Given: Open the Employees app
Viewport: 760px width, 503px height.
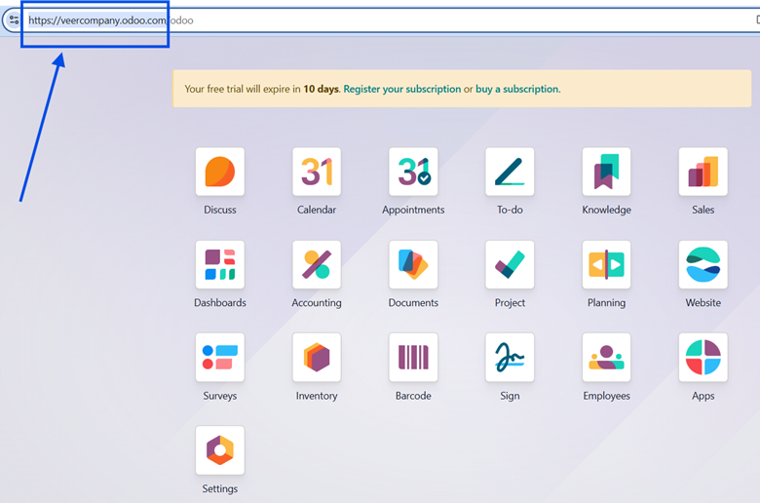Looking at the screenshot, I should [606, 358].
